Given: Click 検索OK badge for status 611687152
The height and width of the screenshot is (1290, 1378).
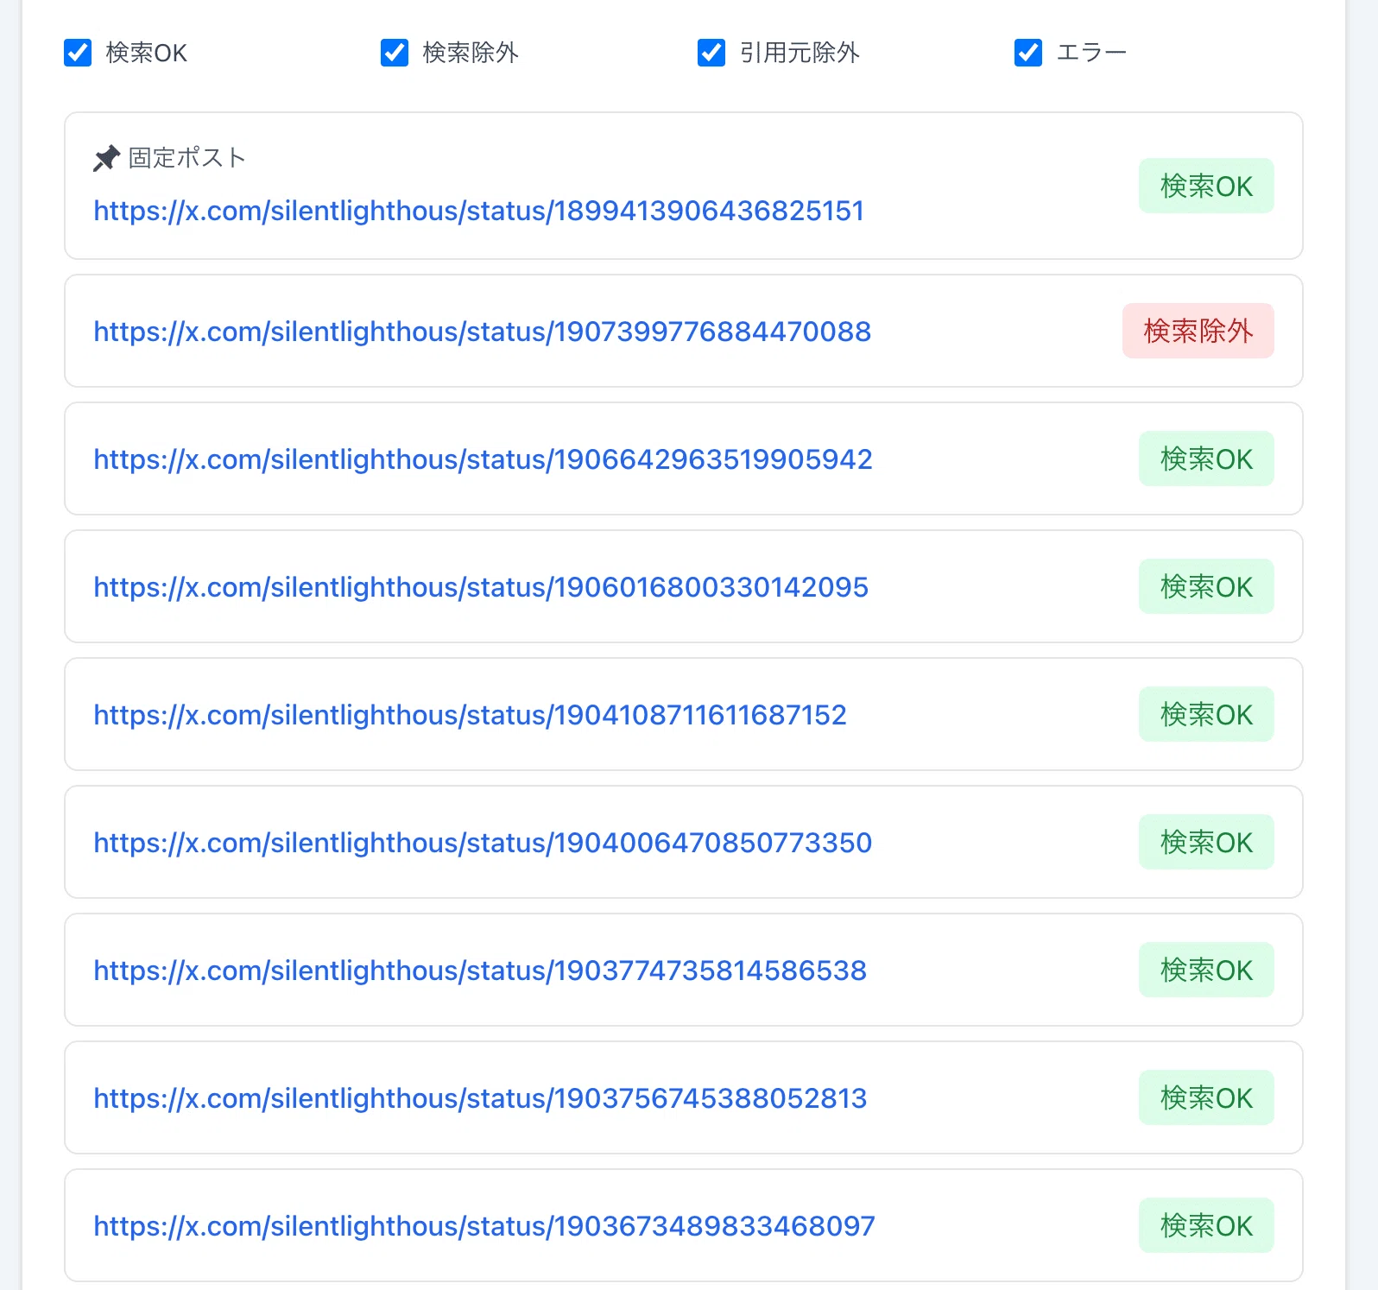Looking at the screenshot, I should click(x=1206, y=714).
